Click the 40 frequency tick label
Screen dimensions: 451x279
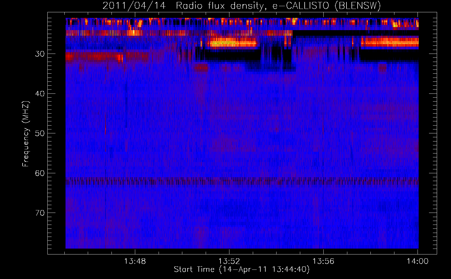pyautogui.click(x=40, y=94)
